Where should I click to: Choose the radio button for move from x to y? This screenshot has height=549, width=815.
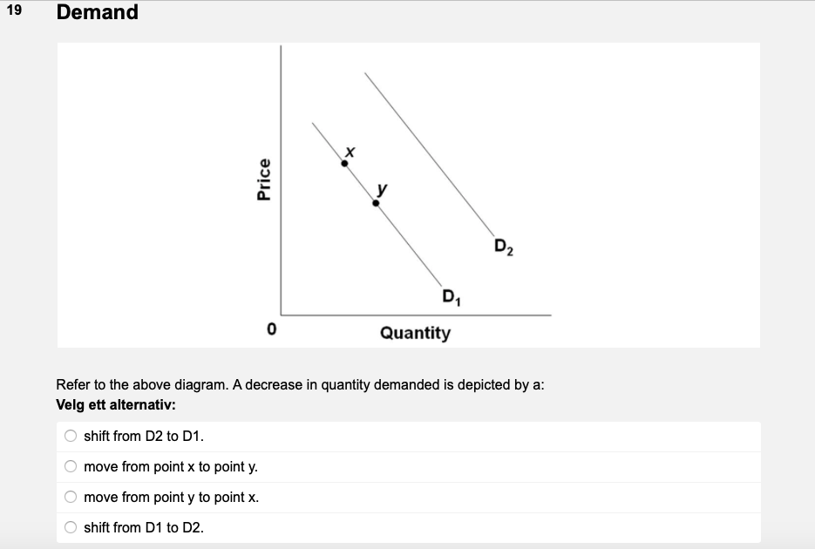click(x=71, y=466)
